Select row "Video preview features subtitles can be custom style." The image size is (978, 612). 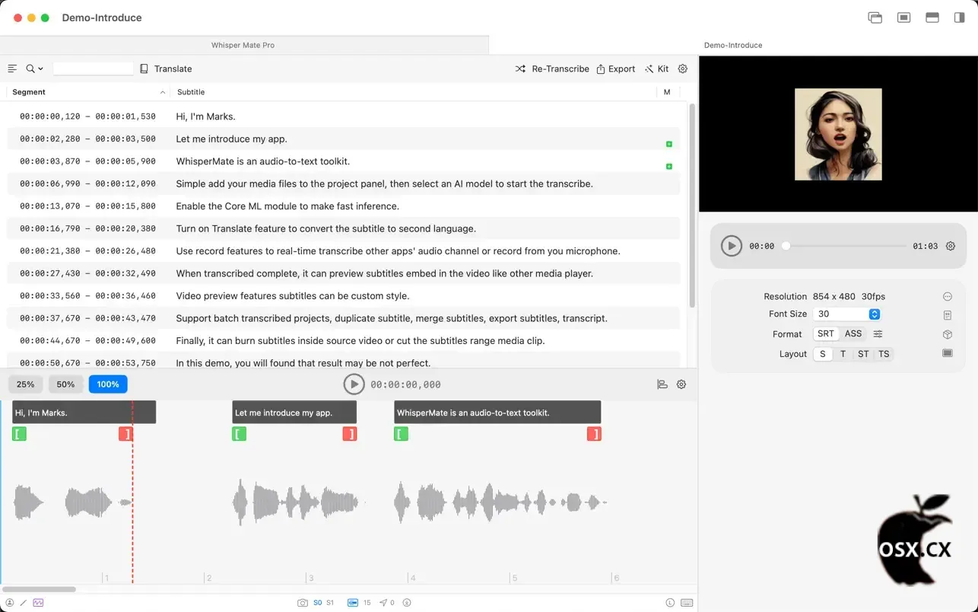(344, 295)
